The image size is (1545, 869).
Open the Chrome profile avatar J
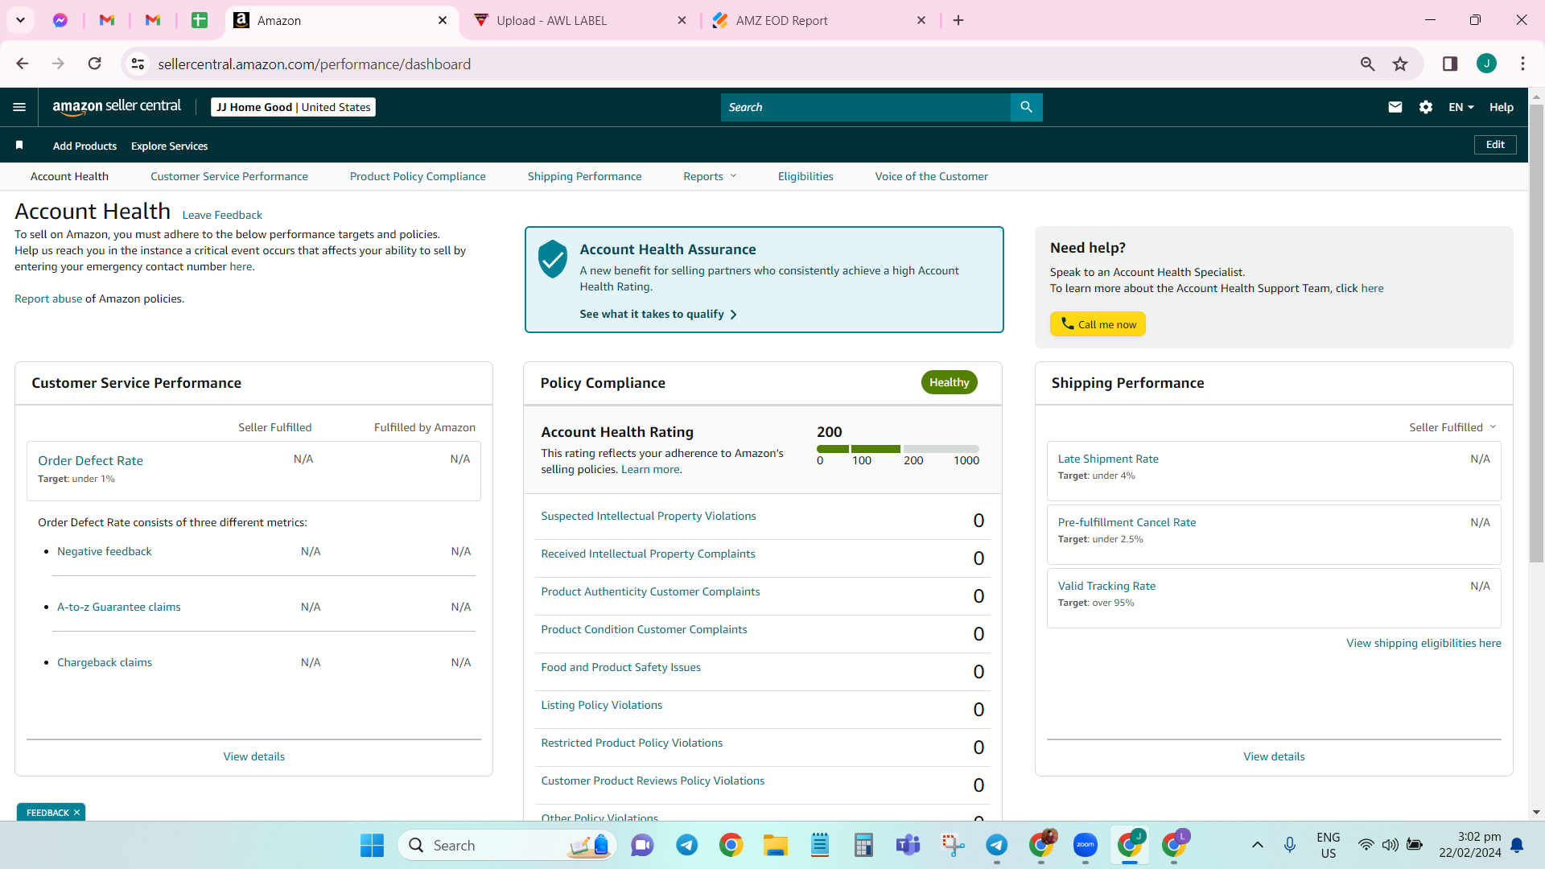[x=1486, y=64]
